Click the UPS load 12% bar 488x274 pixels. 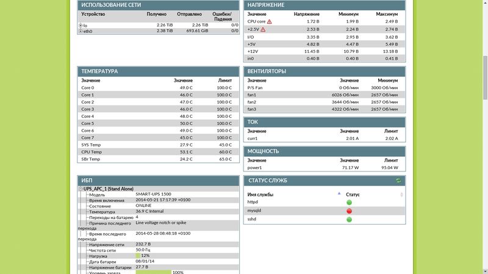coord(138,256)
